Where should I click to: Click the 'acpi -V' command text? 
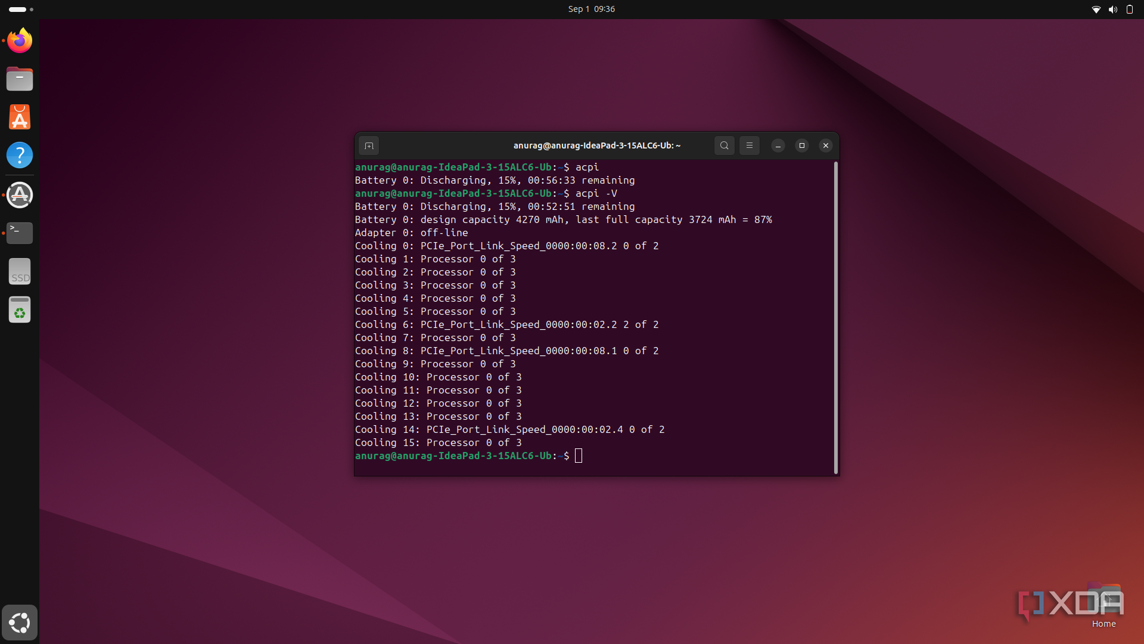click(x=596, y=193)
